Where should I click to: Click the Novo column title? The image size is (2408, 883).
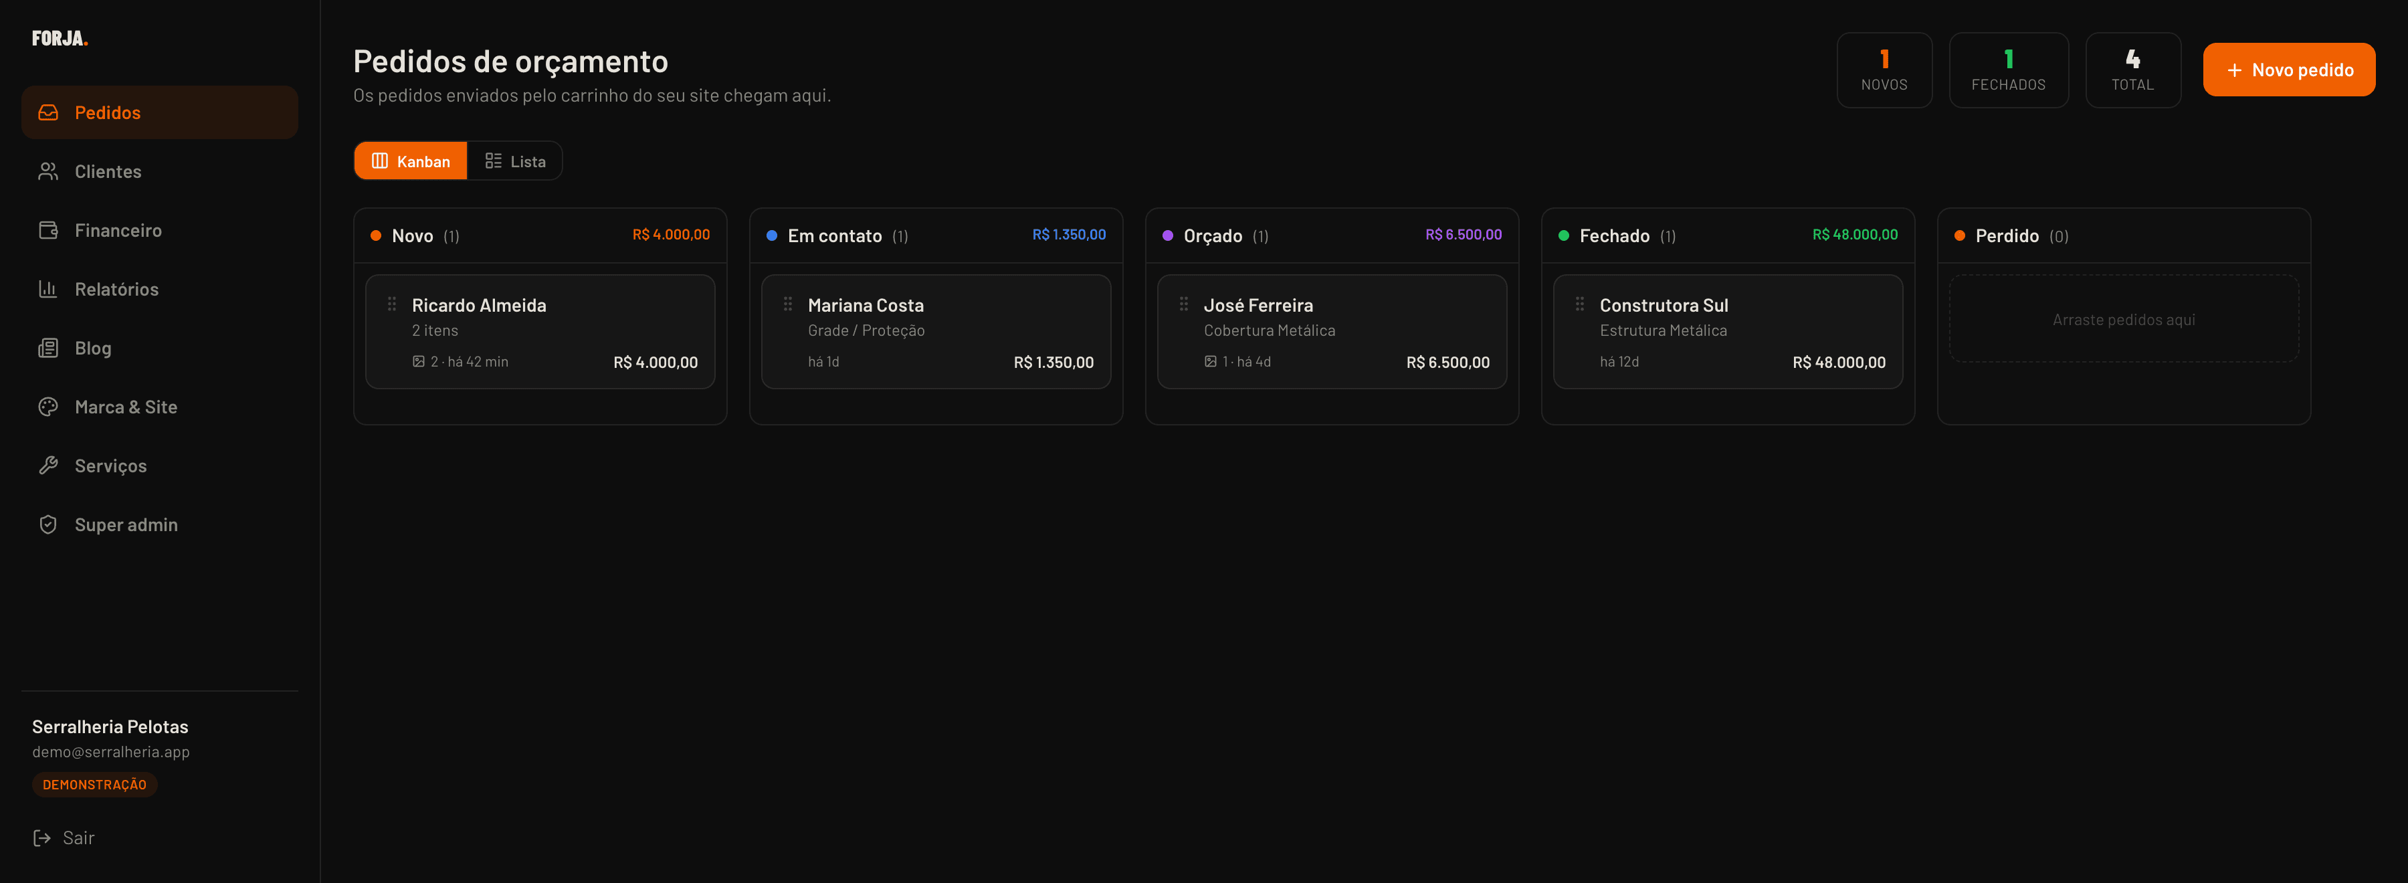pyautogui.click(x=412, y=235)
